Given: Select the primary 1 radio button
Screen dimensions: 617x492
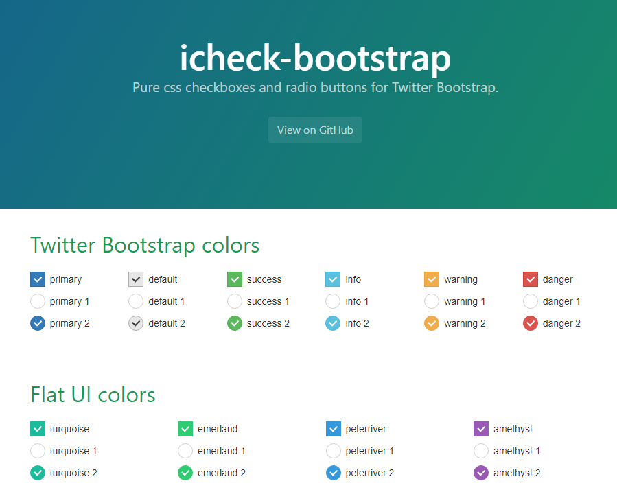Looking at the screenshot, I should click(x=38, y=301).
